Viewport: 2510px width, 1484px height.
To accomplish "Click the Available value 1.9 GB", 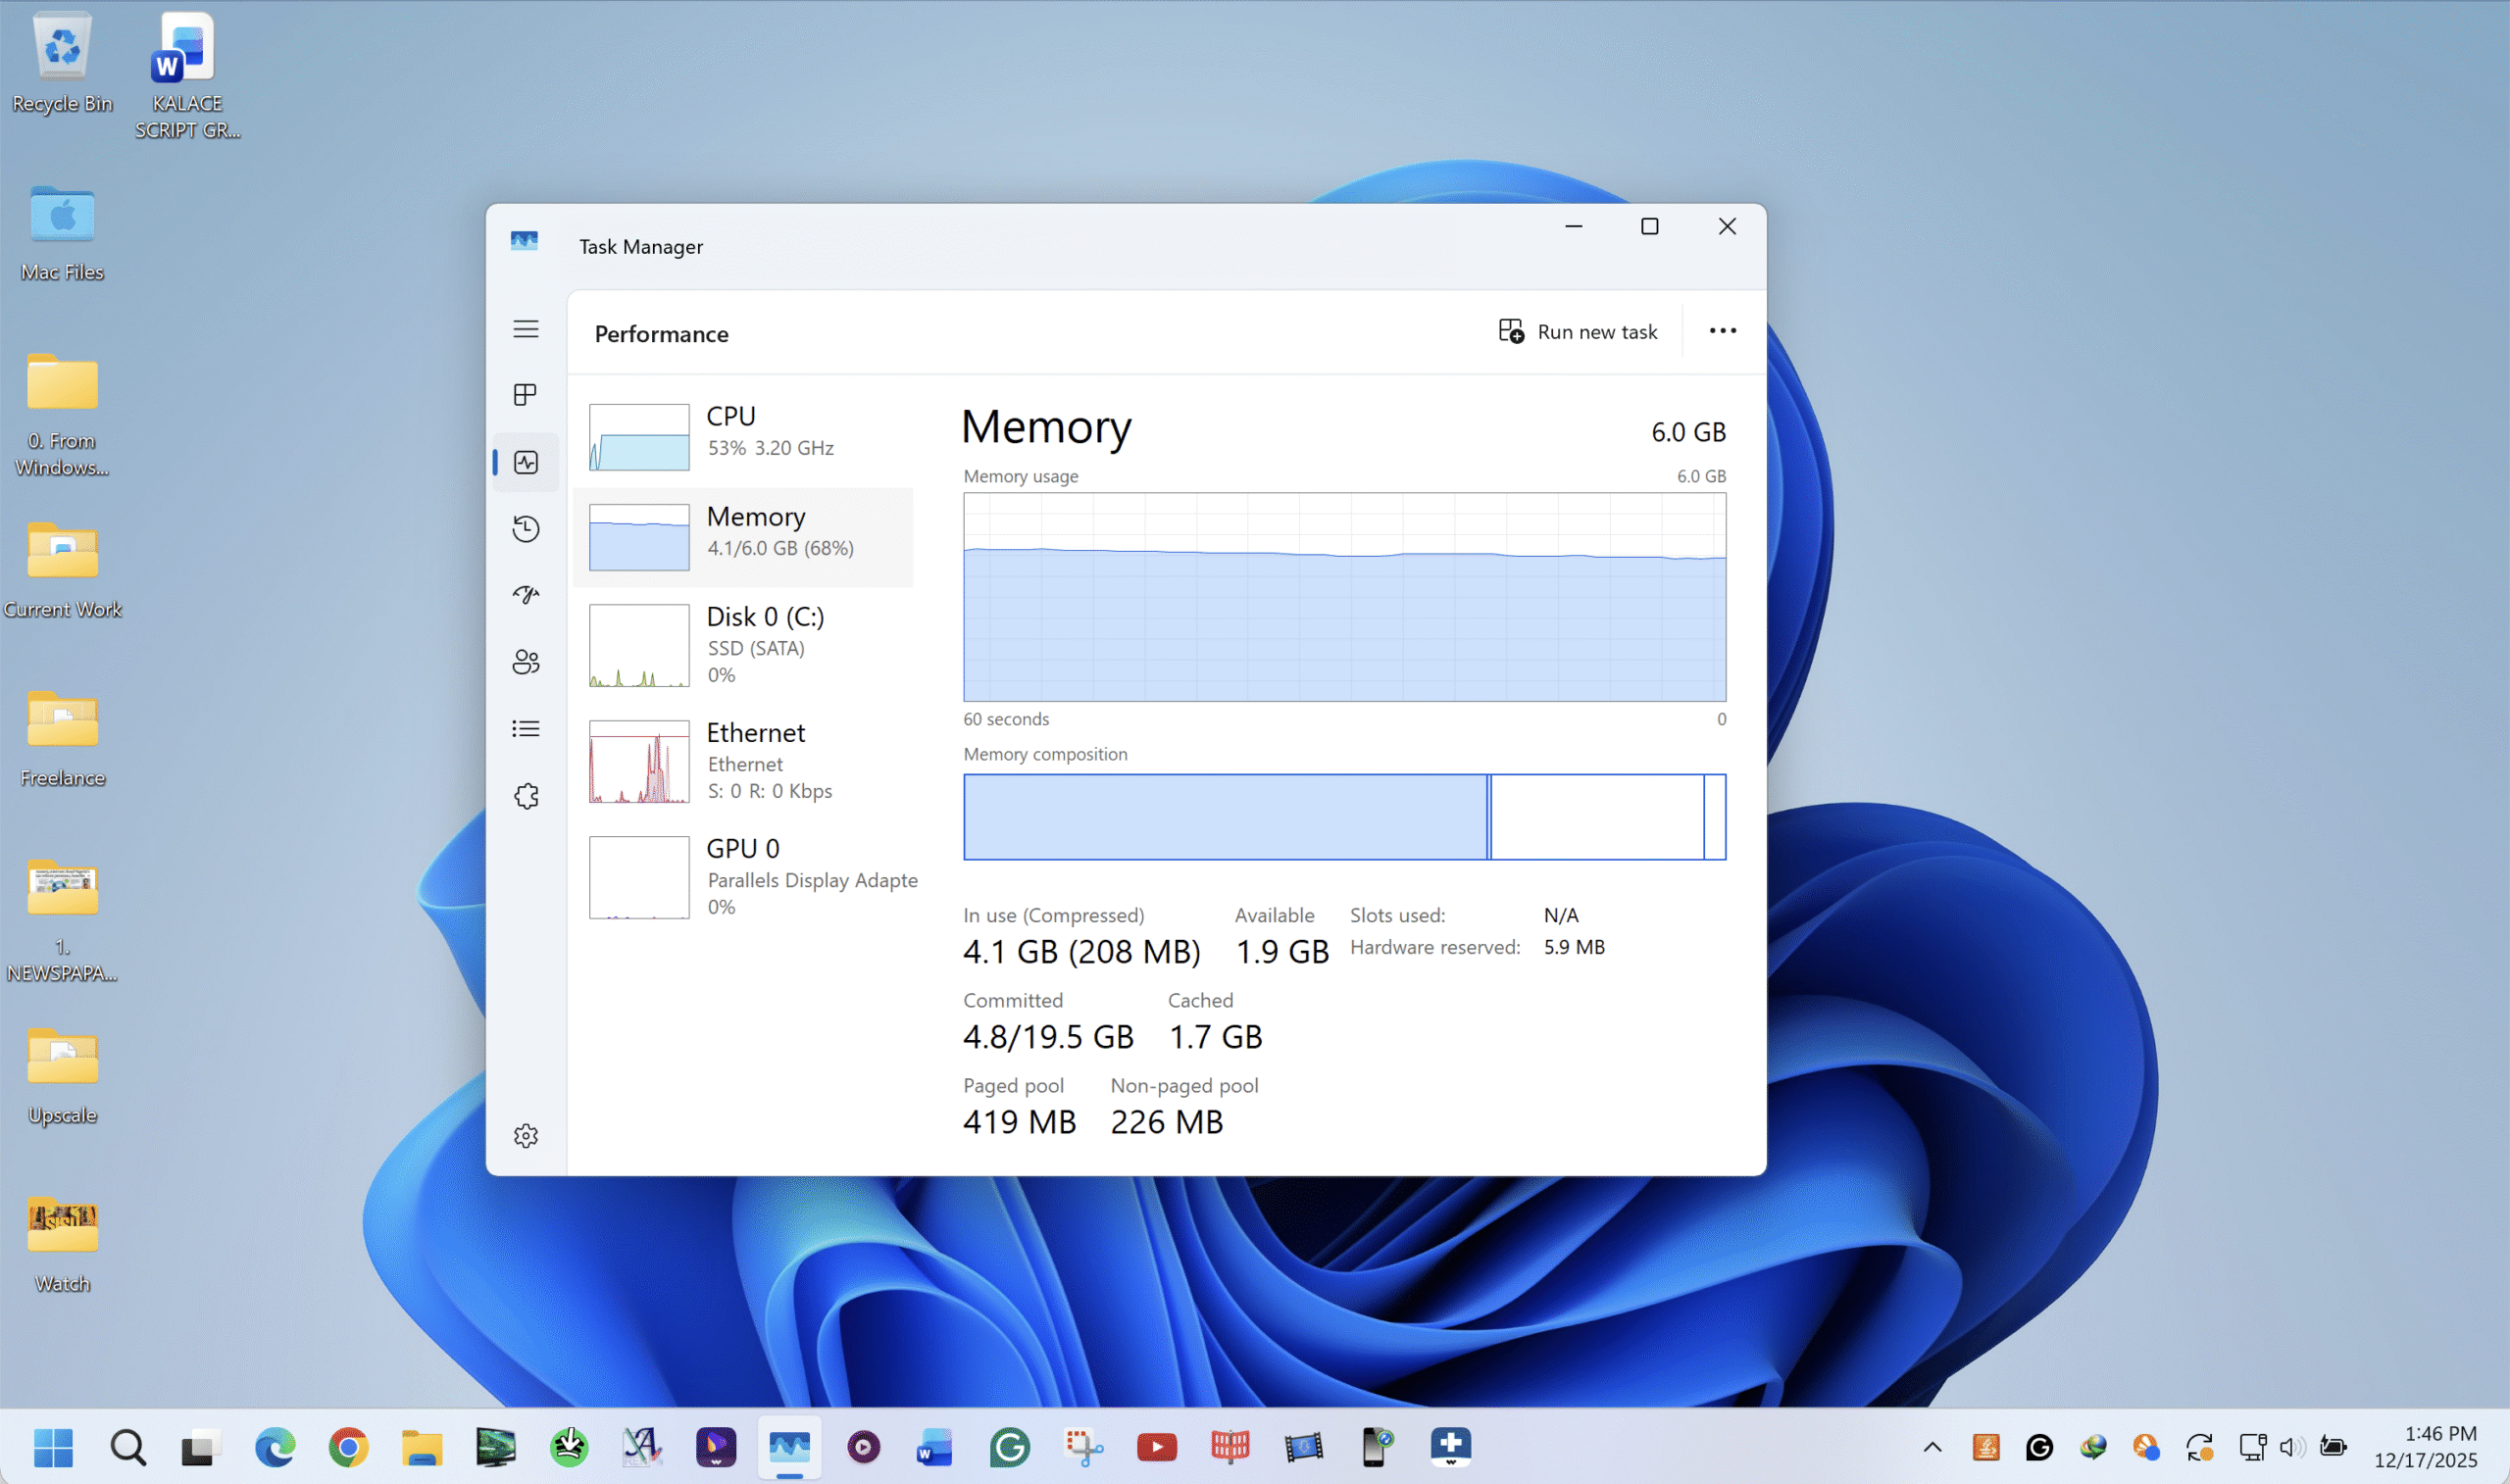I will [1282, 951].
